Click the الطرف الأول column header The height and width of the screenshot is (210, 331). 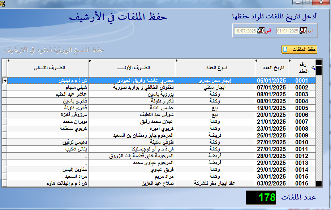(x=132, y=68)
